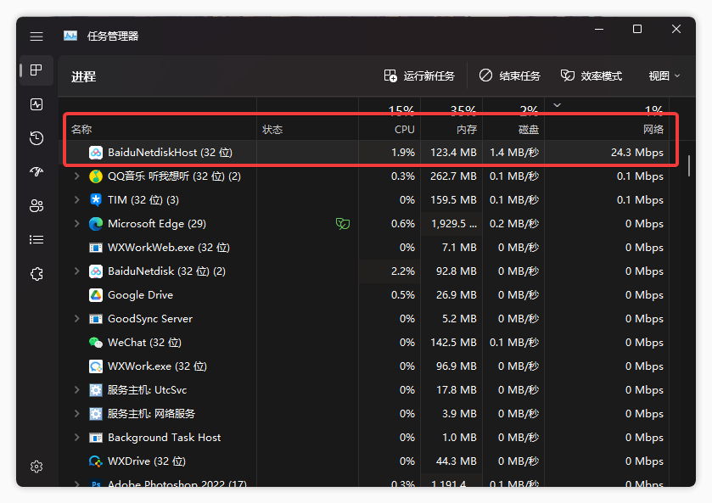Click the 159.5 MB memory value for TIM

pyautogui.click(x=453, y=199)
